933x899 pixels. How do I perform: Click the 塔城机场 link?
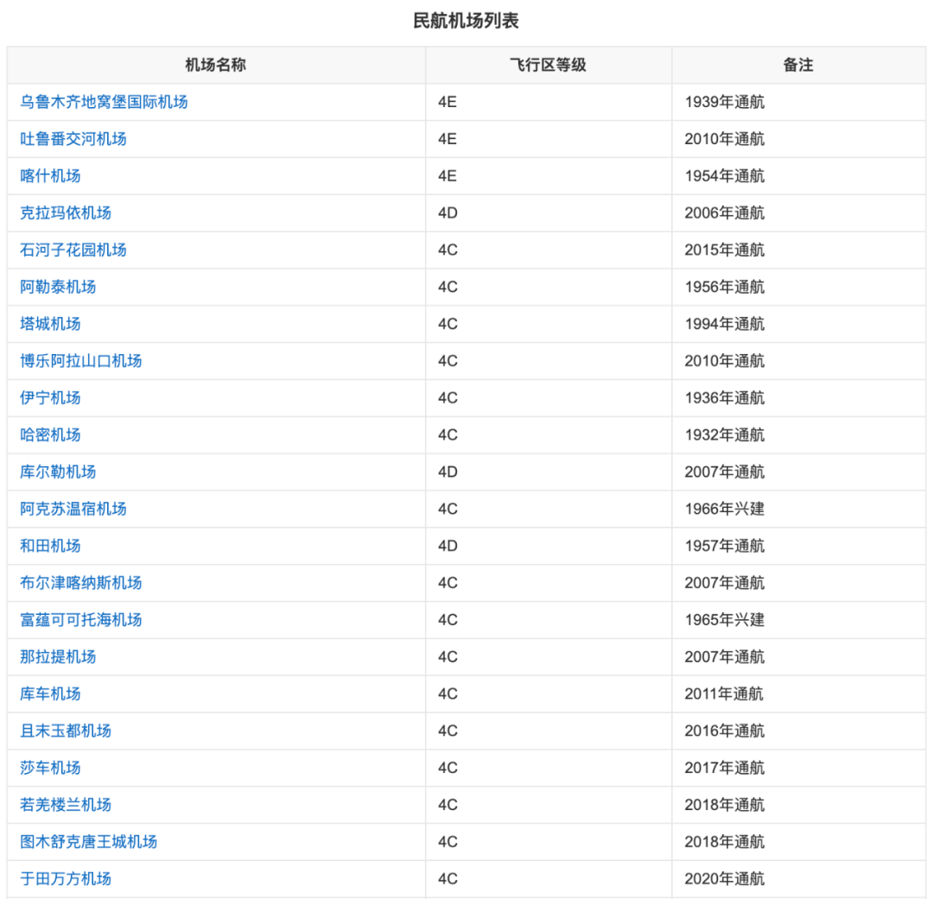tap(50, 324)
